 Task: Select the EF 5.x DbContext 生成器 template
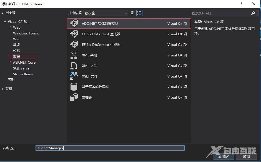111,34
